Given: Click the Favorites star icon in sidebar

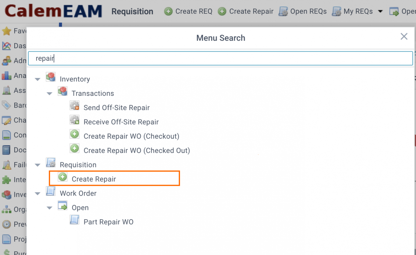Looking at the screenshot, I should point(6,31).
